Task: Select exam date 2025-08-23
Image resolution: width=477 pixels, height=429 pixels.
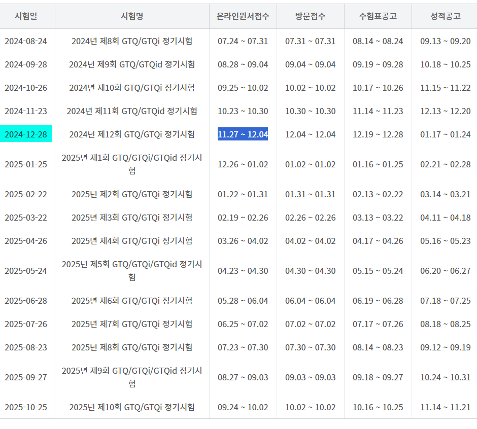Action: click(26, 347)
